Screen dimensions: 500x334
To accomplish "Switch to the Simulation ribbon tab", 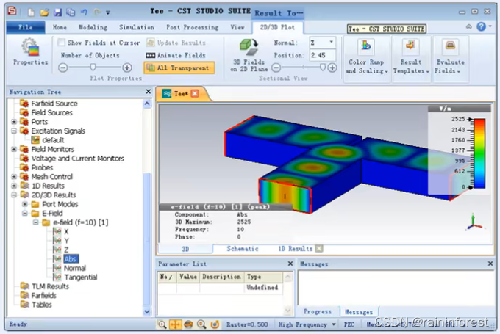I will coord(137,27).
